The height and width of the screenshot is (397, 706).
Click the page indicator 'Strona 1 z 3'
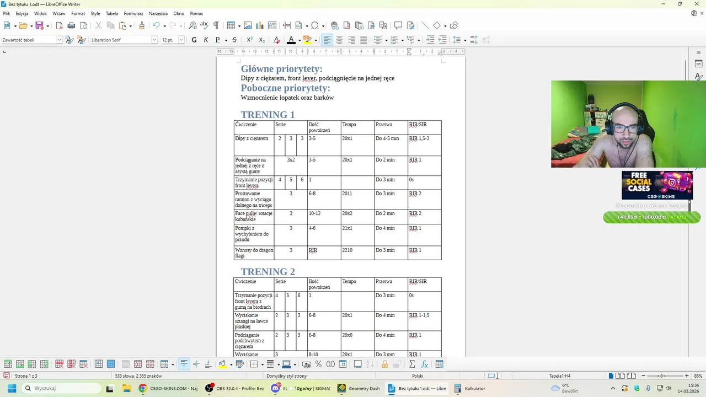[26, 375]
